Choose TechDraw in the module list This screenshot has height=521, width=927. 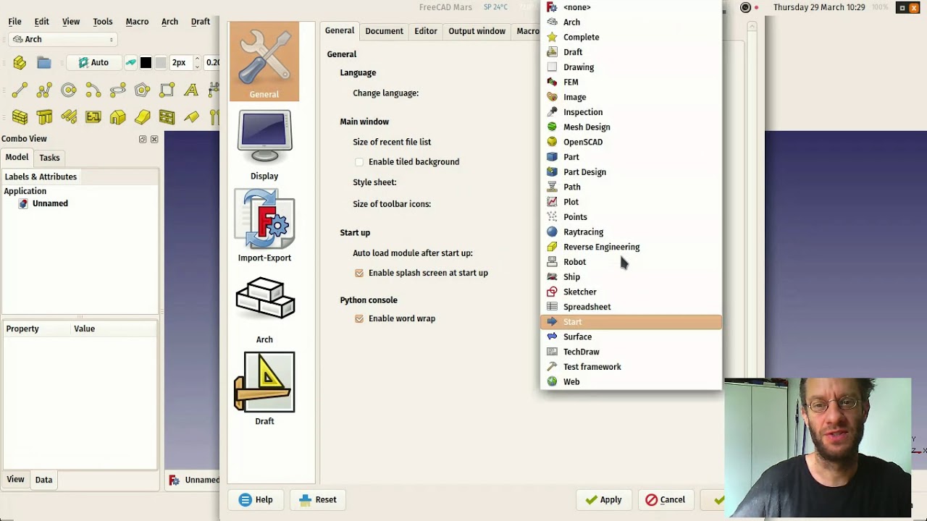[631, 352]
